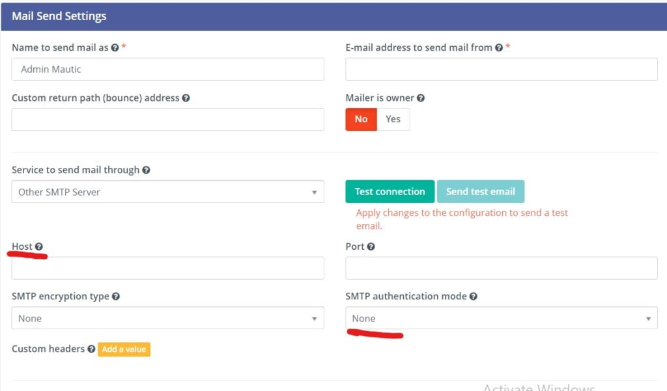
Task: Click help icon beside Name to send mail as
Action: pos(115,47)
